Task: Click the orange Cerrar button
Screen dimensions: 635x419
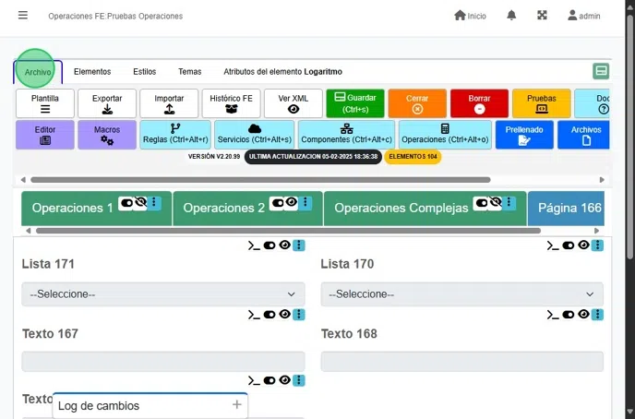Action: coord(417,103)
